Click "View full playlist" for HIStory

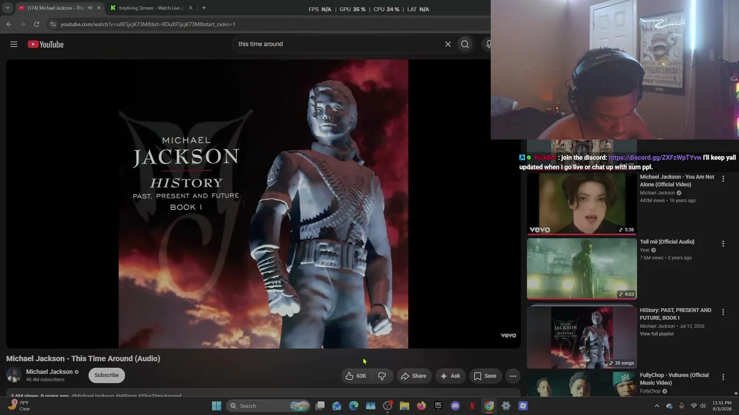click(x=656, y=334)
